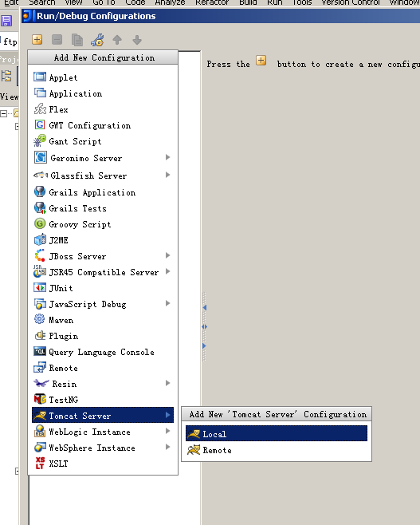Click the splitter center double-arrow handle
This screenshot has height=525, width=420.
[205, 326]
